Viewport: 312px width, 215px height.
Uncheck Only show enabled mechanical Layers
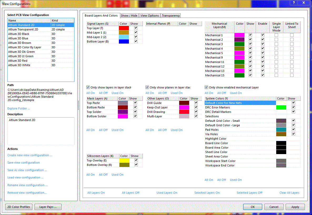coord(206,87)
